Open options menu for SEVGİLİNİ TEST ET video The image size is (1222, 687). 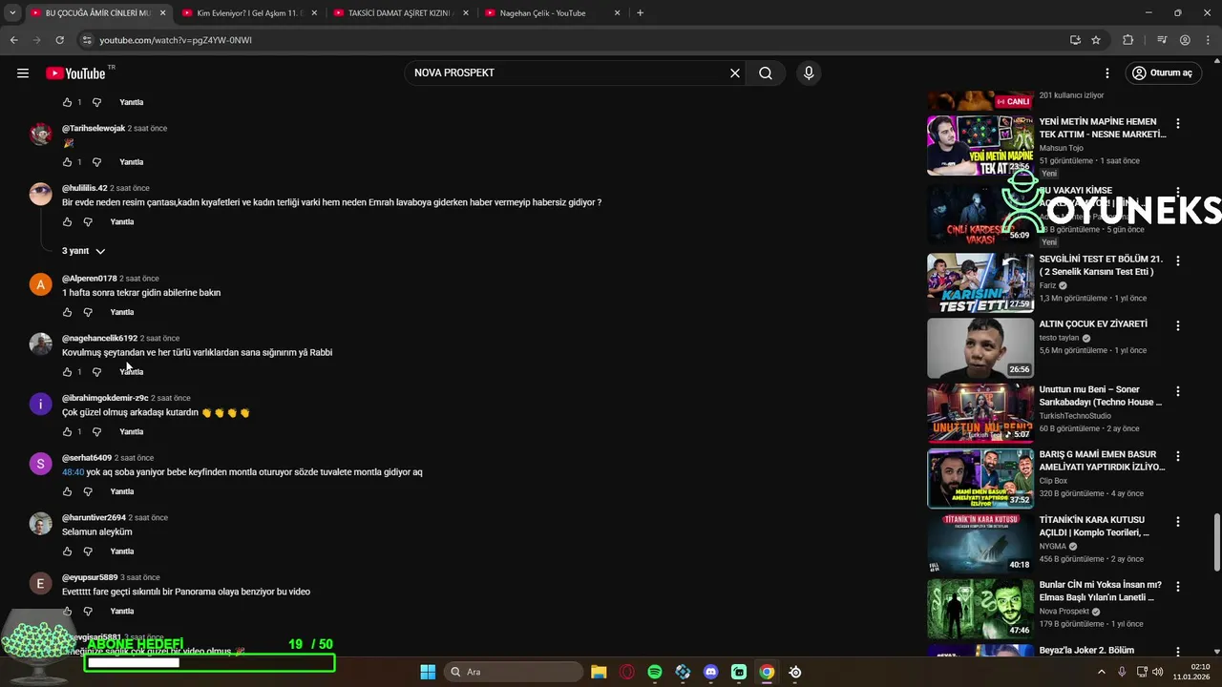pyautogui.click(x=1178, y=260)
